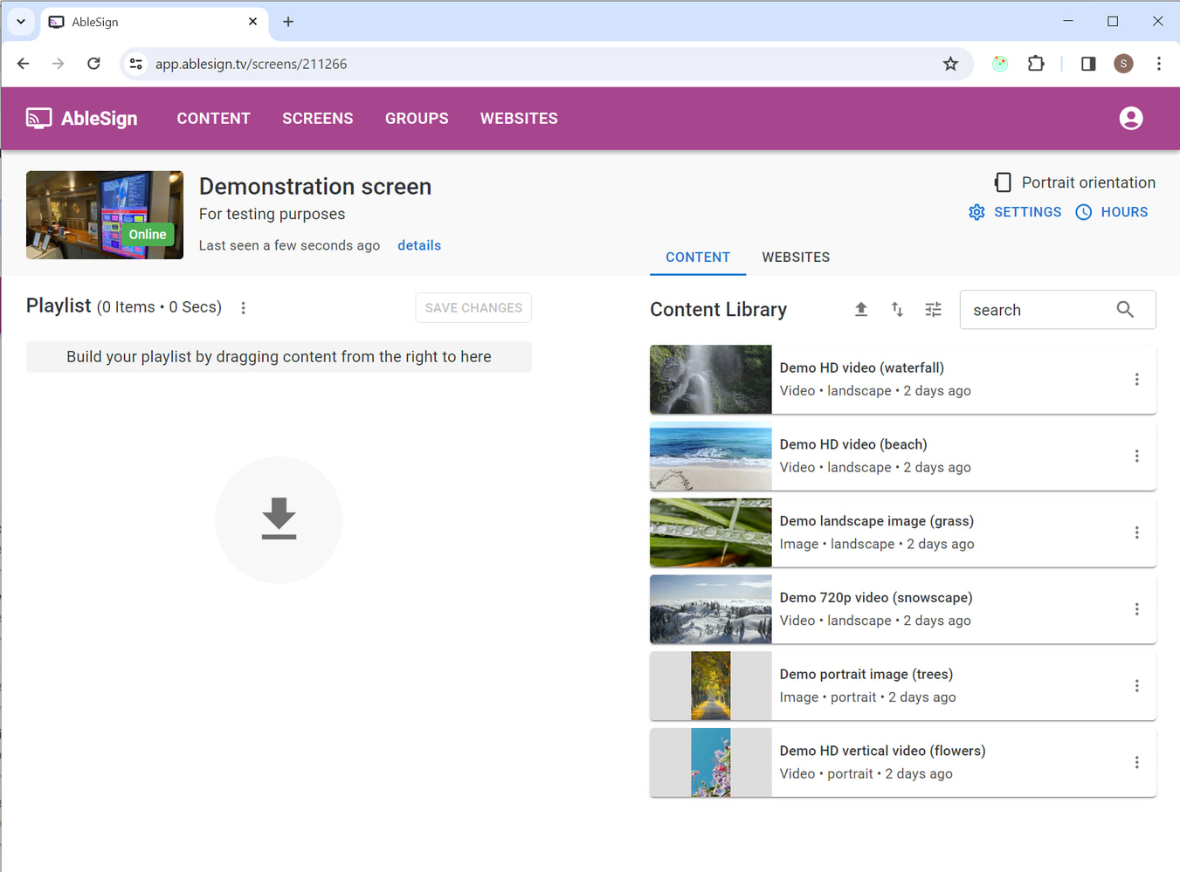Click the AbleSign logo icon
Viewport: 1180px width, 872px height.
38,118
